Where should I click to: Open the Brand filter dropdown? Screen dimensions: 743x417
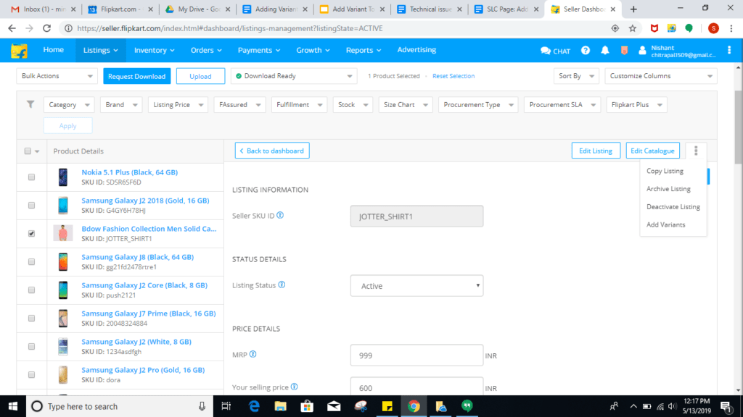[121, 104]
